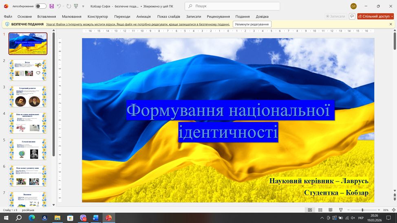The height and width of the screenshot is (223, 397).
Task: Select slide 3 thumbnail Історичний розвиток
Action: click(x=28, y=97)
